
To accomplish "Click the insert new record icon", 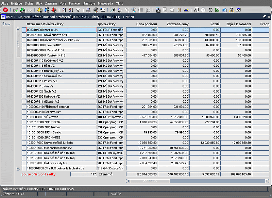I will (16, 10).
